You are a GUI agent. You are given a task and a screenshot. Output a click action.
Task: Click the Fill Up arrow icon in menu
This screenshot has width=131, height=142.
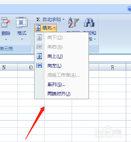39,56
